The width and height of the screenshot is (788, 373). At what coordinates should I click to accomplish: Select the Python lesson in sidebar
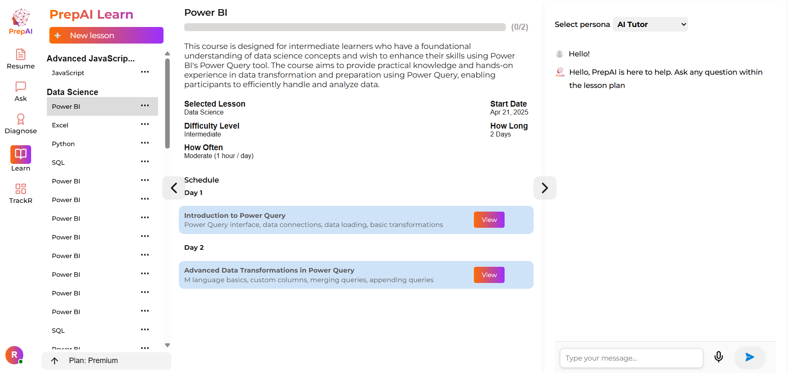coord(63,144)
